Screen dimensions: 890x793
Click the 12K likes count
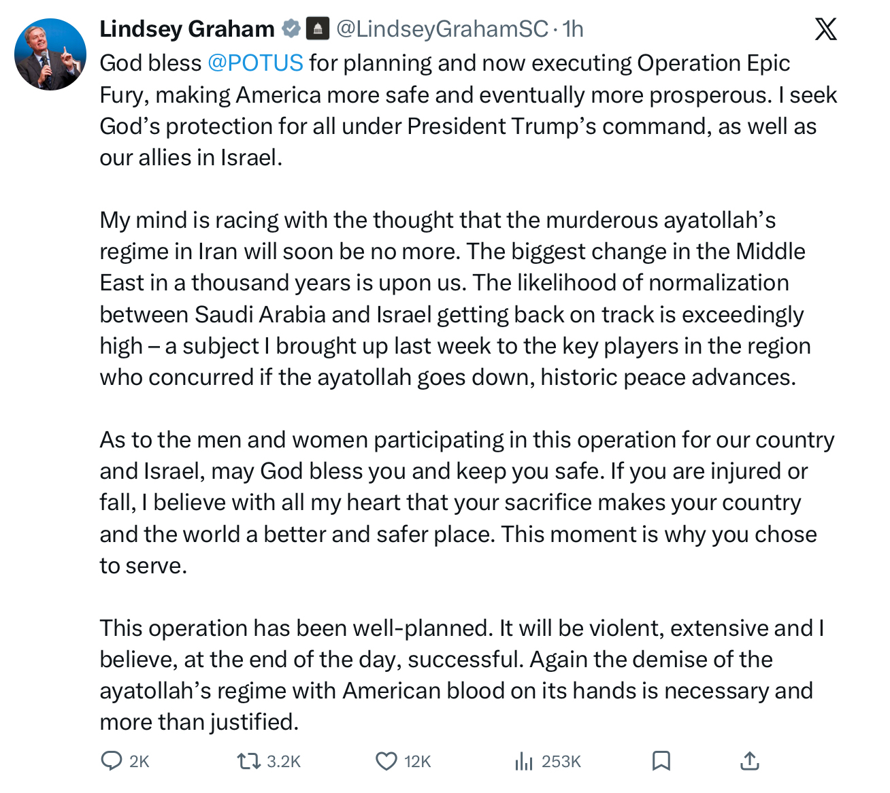[x=418, y=761]
